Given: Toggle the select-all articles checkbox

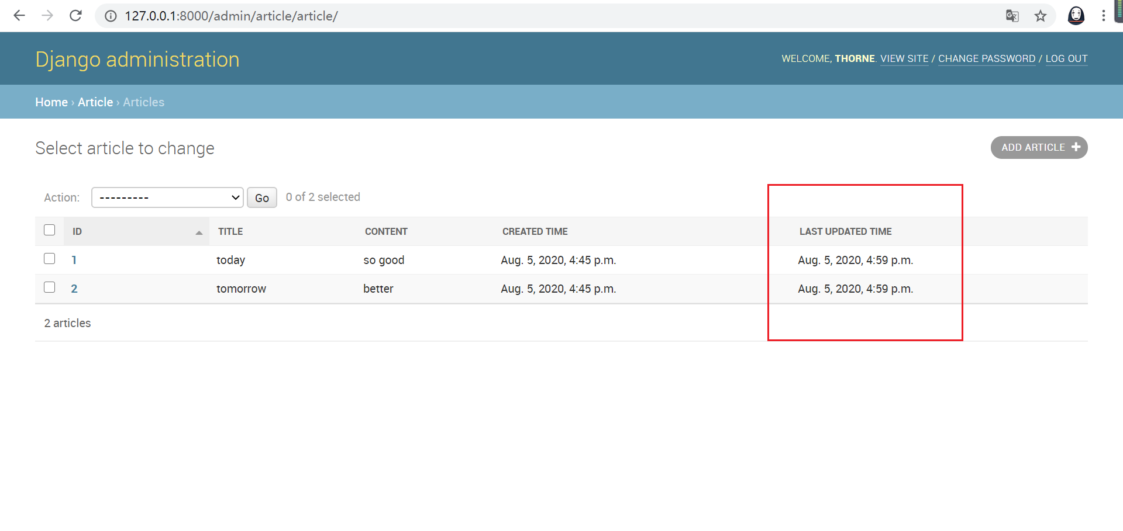Looking at the screenshot, I should pyautogui.click(x=50, y=230).
